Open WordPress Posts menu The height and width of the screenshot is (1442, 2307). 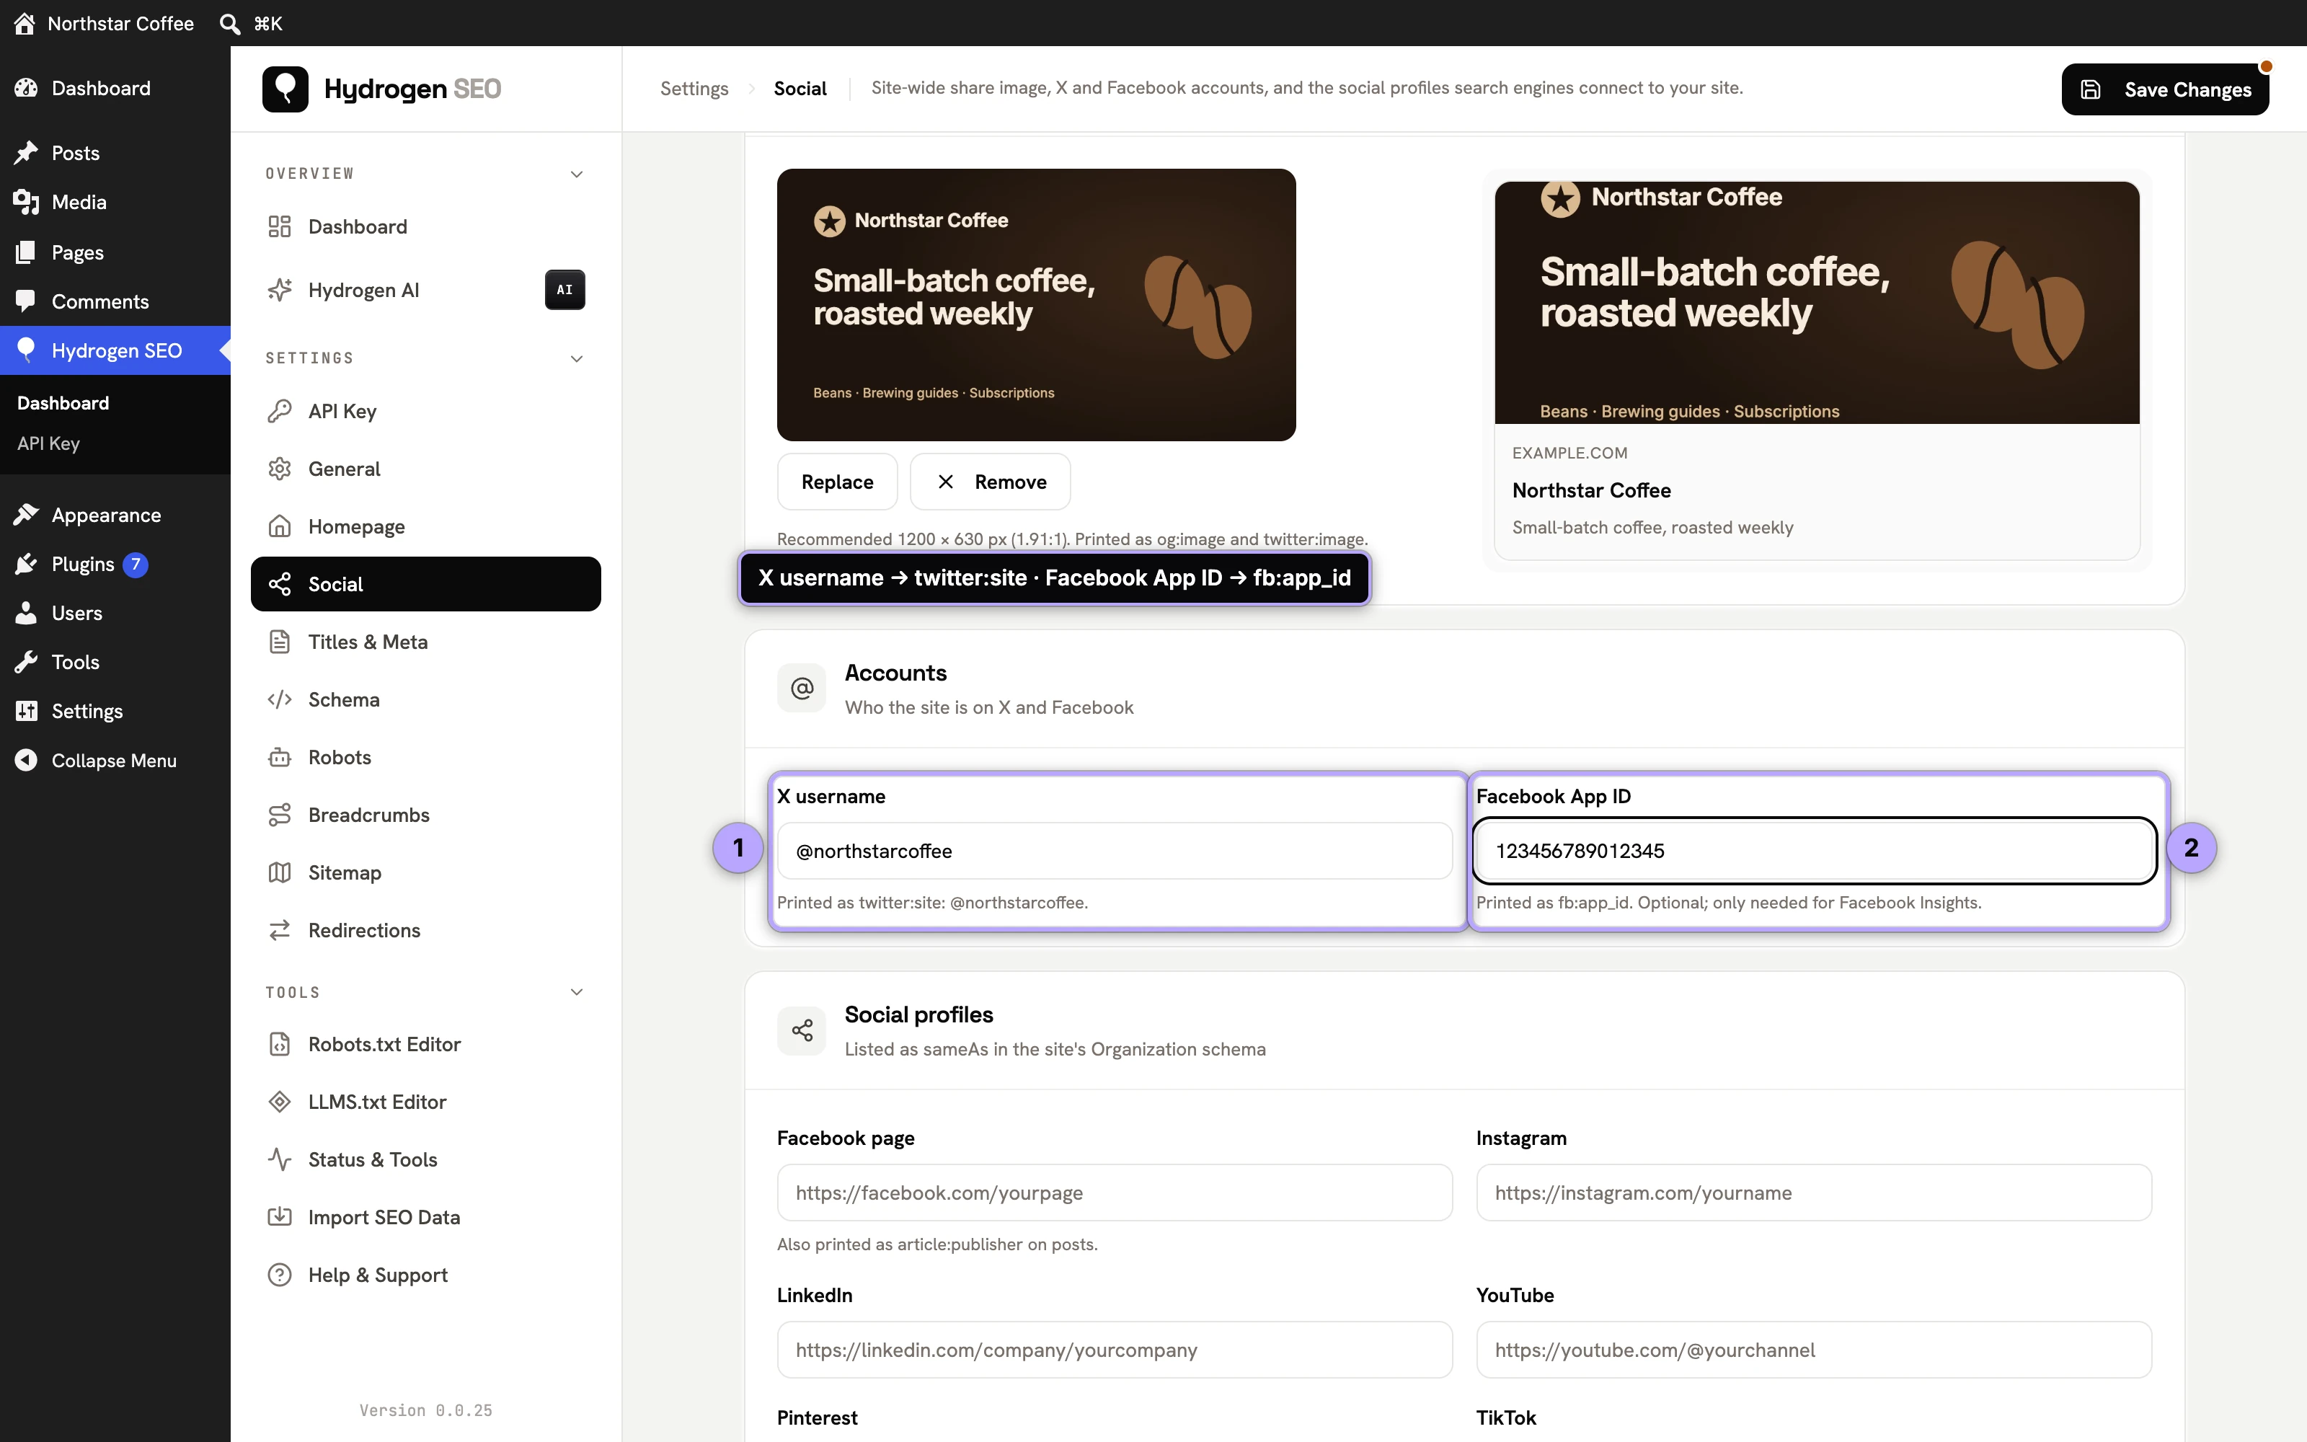115,153
